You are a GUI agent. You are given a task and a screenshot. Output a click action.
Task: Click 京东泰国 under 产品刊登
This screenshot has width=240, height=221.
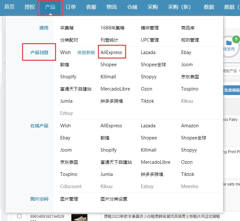190,77
